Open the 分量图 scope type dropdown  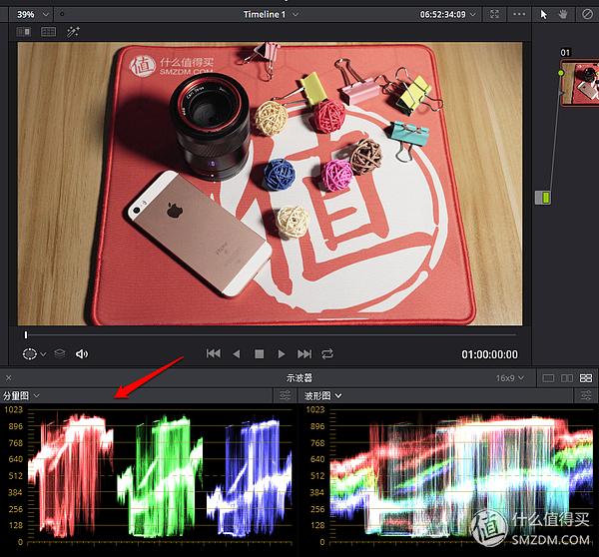[x=21, y=395]
